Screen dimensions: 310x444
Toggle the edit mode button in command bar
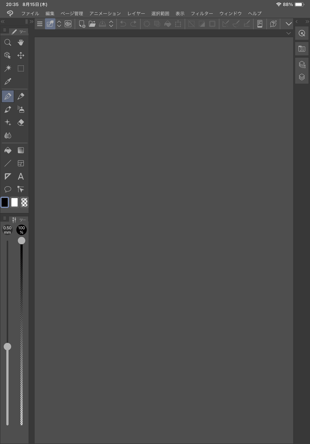[50, 24]
